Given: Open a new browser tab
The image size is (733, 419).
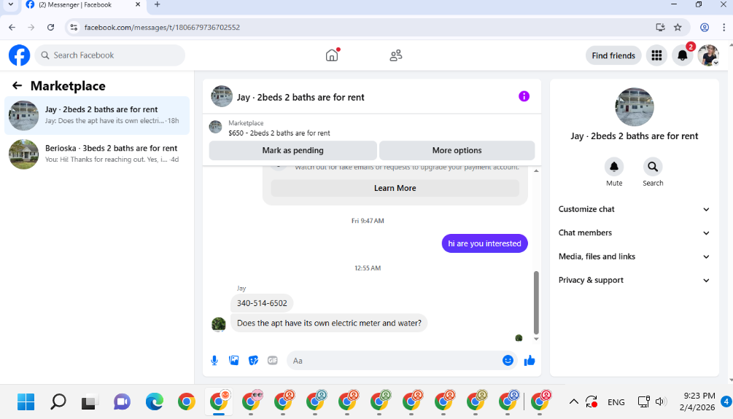Looking at the screenshot, I should pos(157,4).
